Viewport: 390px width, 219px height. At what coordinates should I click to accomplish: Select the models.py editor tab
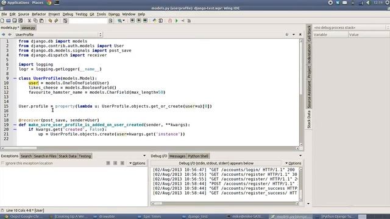pyautogui.click(x=10, y=28)
